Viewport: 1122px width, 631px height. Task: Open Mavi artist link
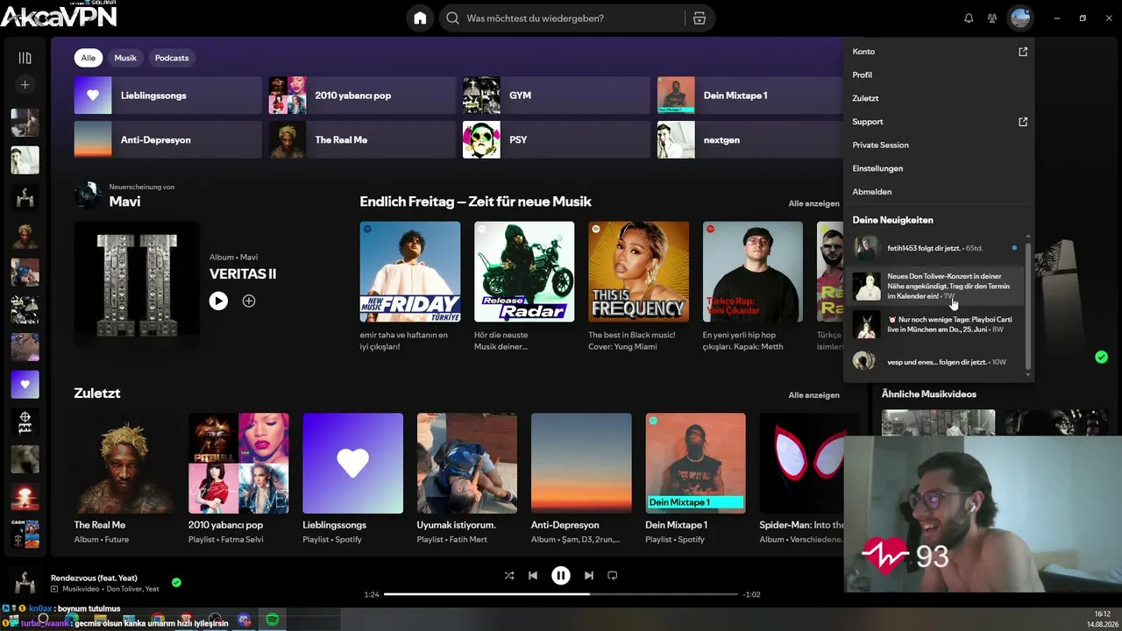124,202
